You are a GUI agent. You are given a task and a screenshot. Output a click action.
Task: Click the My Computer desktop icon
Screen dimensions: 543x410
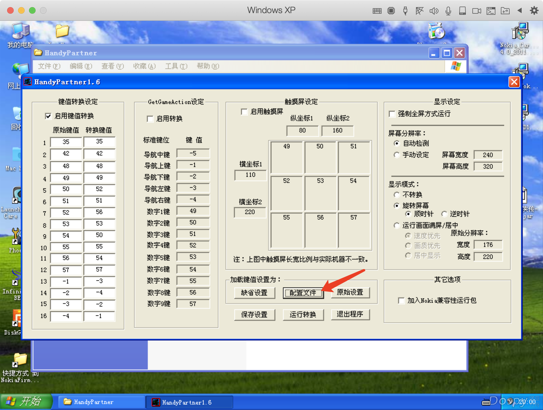tap(20, 31)
